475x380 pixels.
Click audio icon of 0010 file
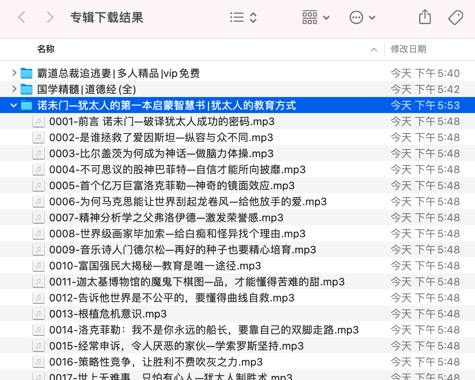tap(39, 265)
